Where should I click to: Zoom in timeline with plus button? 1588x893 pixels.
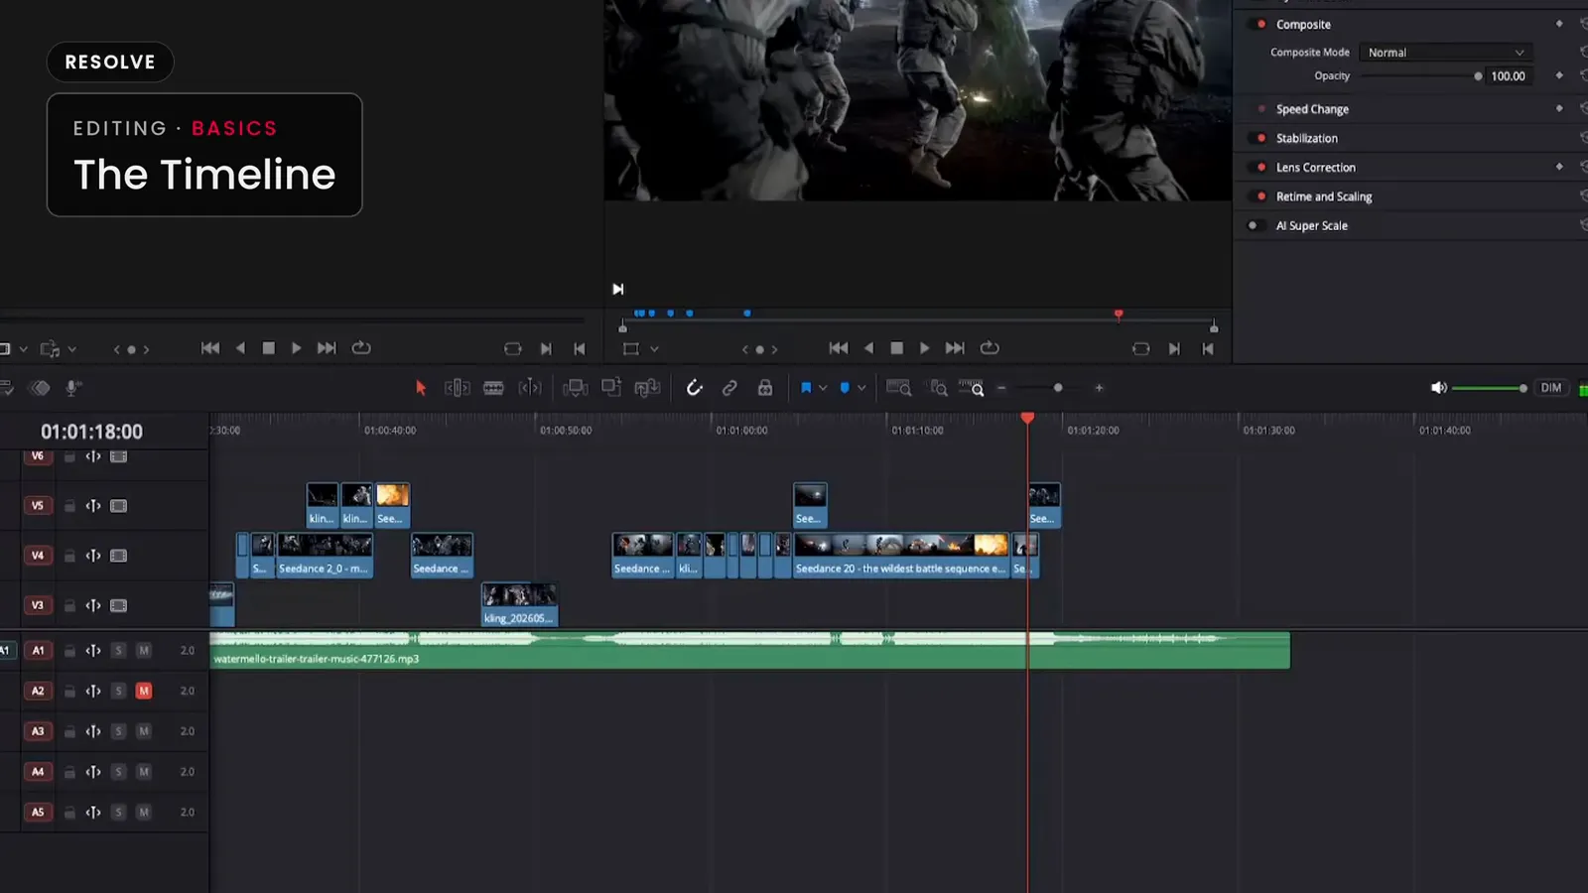(x=1099, y=388)
